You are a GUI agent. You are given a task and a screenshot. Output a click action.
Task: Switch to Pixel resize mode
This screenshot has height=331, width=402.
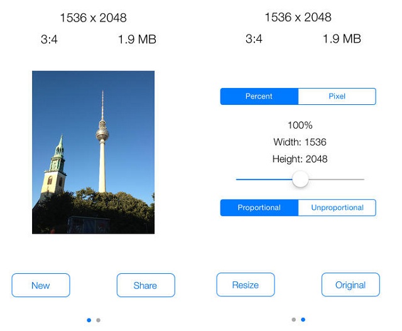coord(337,96)
